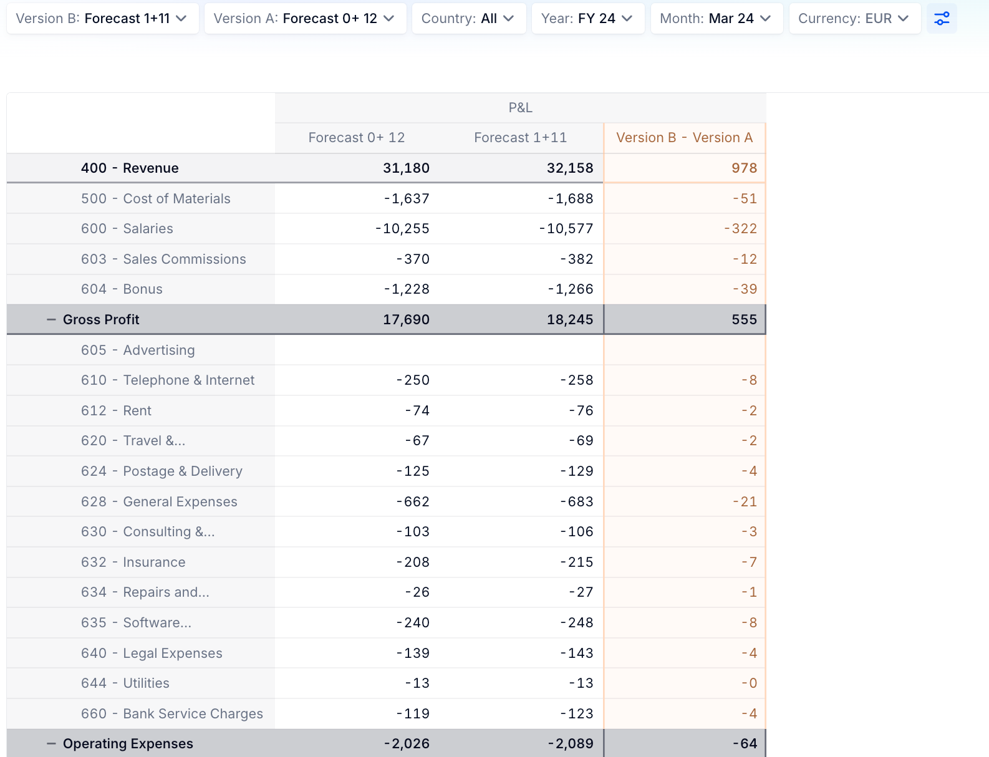
Task: Click Sales Commissions value -370
Action: [413, 259]
